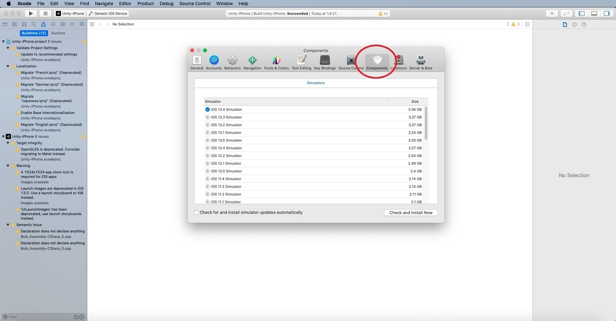This screenshot has width=616, height=321.
Task: Toggle the debug area (bottom) panel
Action: click(594, 13)
